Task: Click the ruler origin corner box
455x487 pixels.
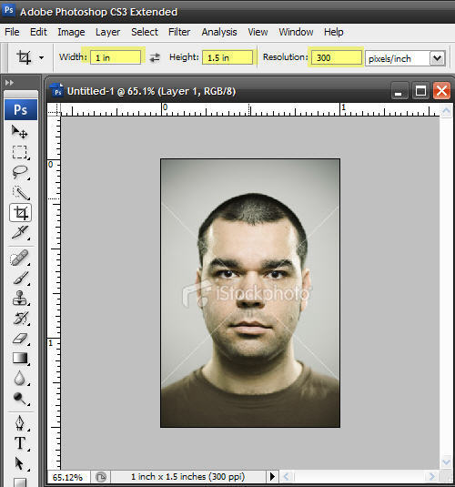Action: pyautogui.click(x=54, y=109)
